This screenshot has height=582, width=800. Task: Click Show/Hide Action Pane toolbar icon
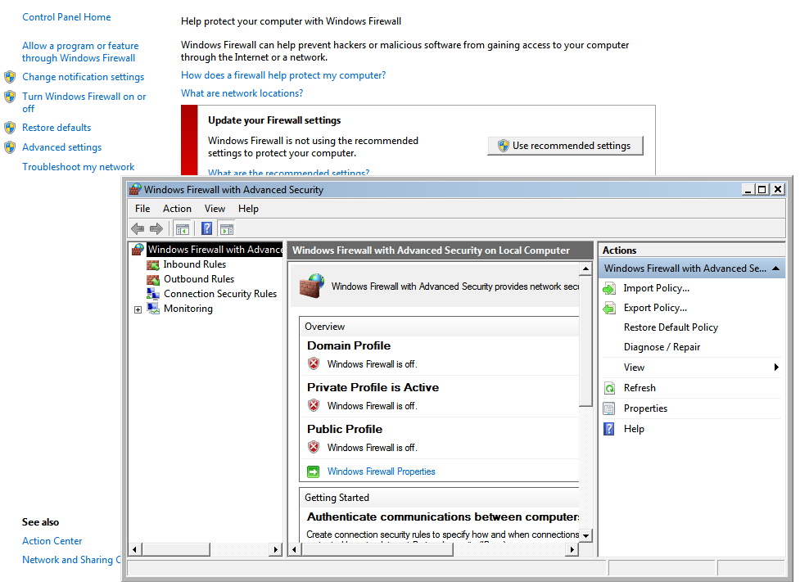227,229
